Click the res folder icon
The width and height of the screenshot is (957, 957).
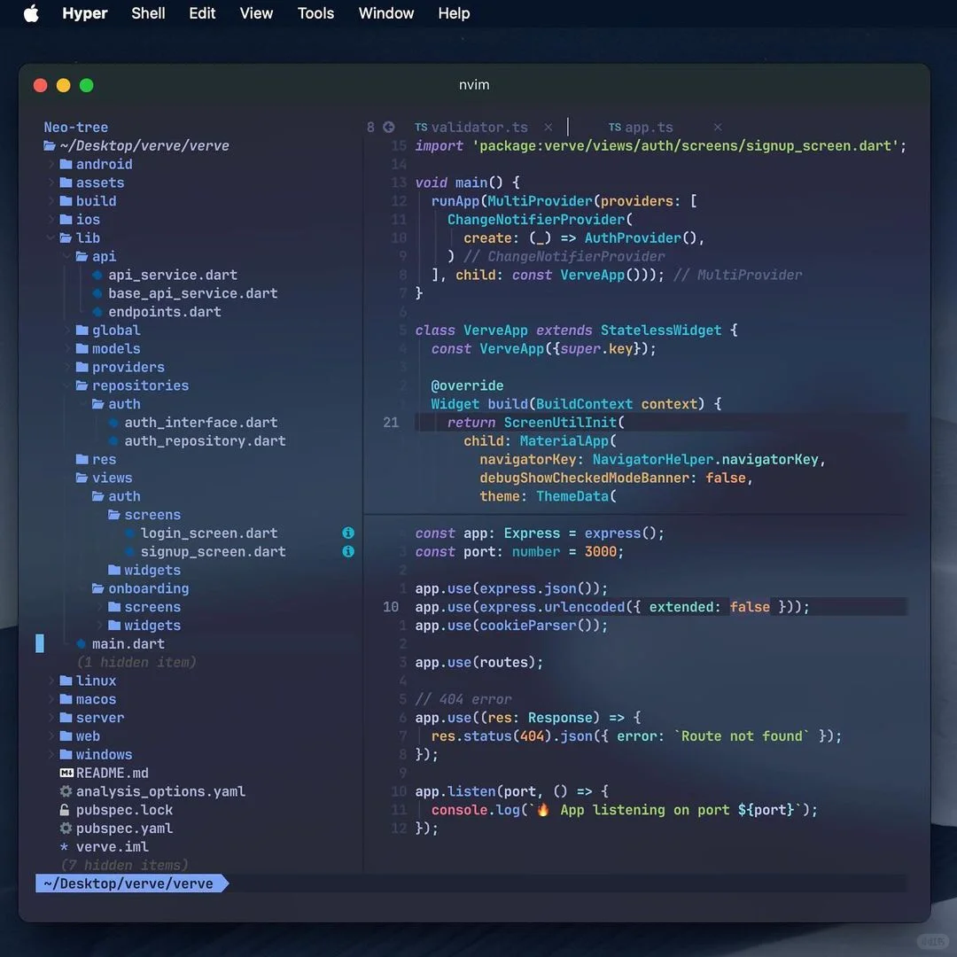click(82, 459)
